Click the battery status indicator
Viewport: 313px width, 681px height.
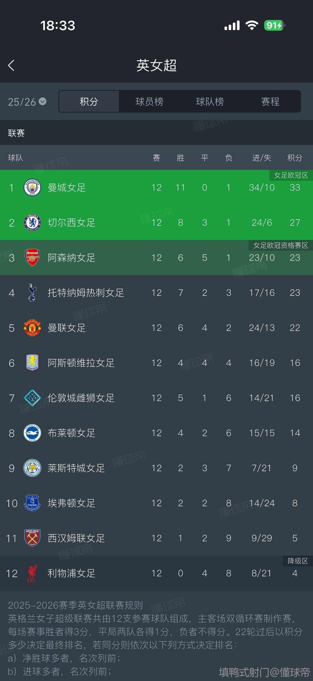274,26
